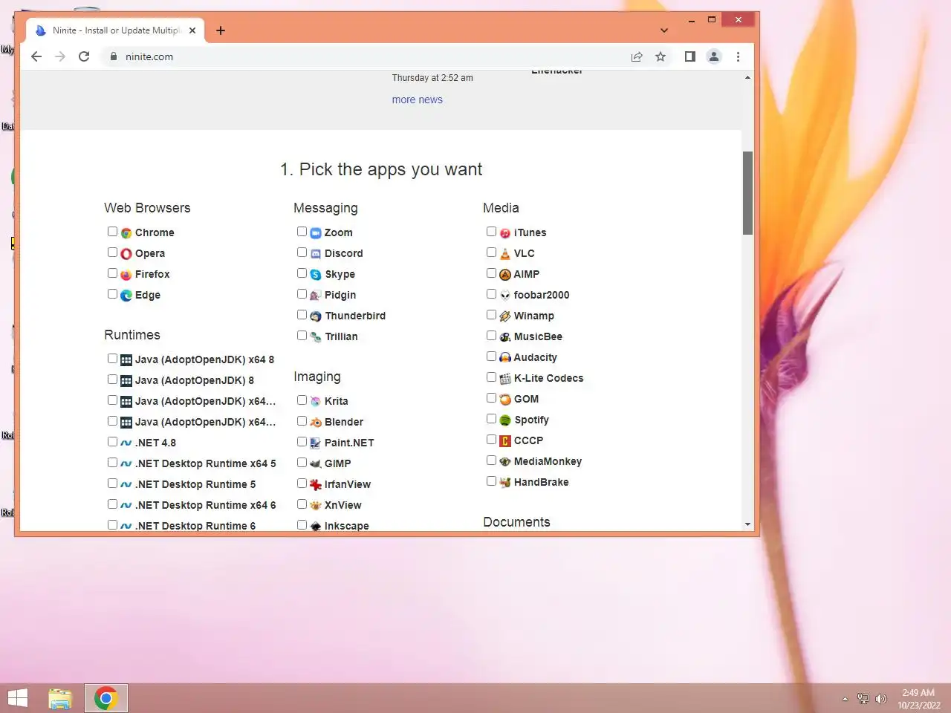
Task: Click the IrfanView app icon
Action: tap(316, 485)
